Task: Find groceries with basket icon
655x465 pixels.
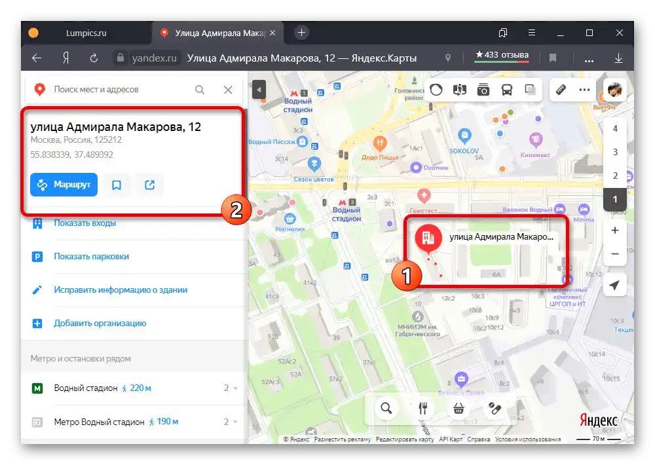Action: tap(458, 408)
